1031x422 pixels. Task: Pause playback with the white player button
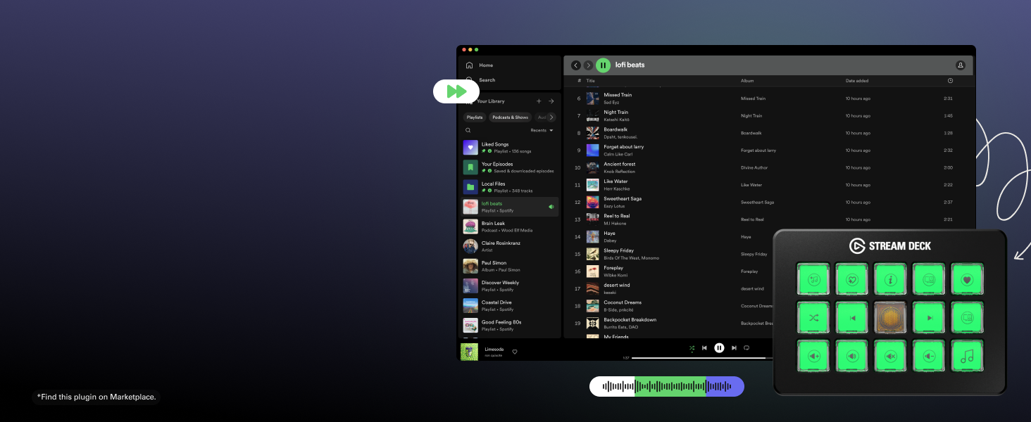(719, 347)
